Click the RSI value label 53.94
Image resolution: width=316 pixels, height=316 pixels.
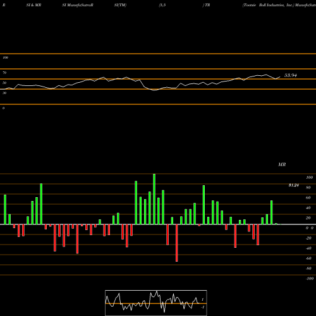291,75
